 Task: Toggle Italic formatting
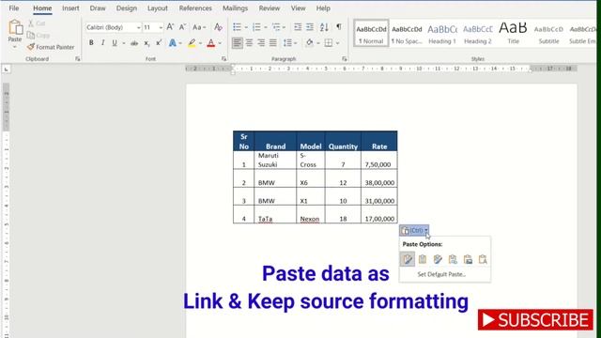tap(102, 43)
